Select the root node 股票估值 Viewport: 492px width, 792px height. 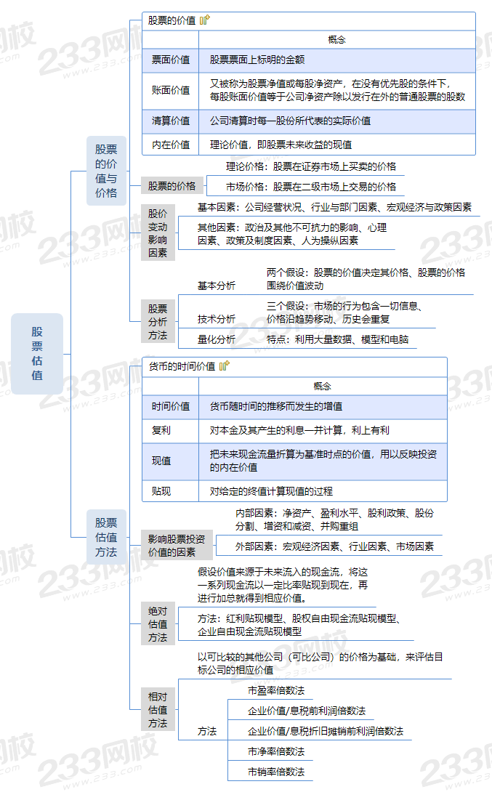37,354
